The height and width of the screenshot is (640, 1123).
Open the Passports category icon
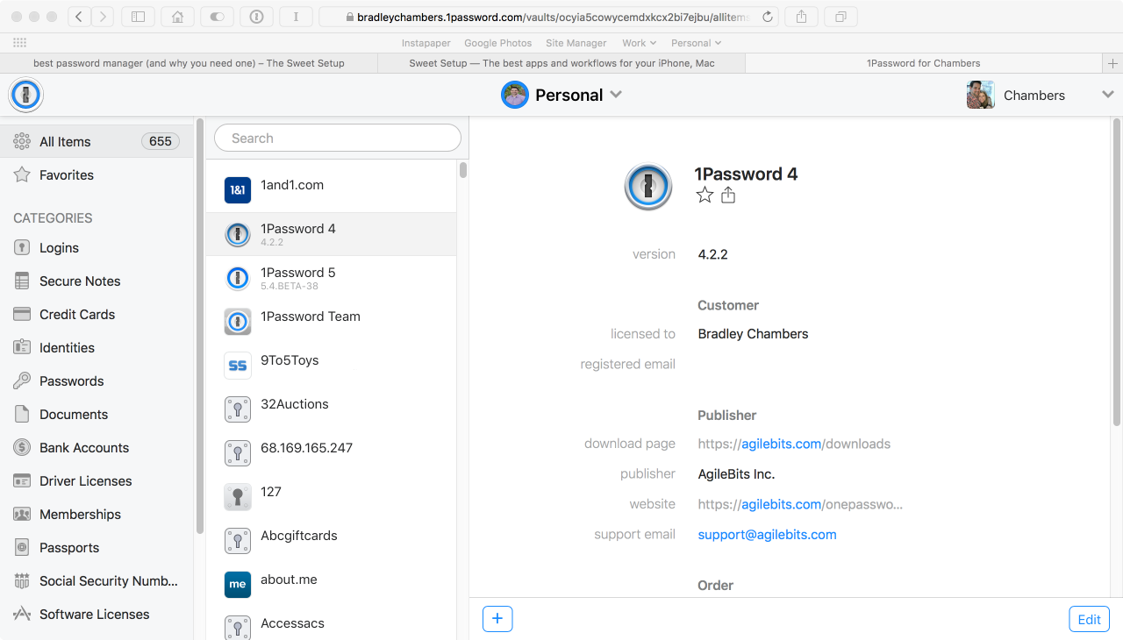[x=22, y=548]
